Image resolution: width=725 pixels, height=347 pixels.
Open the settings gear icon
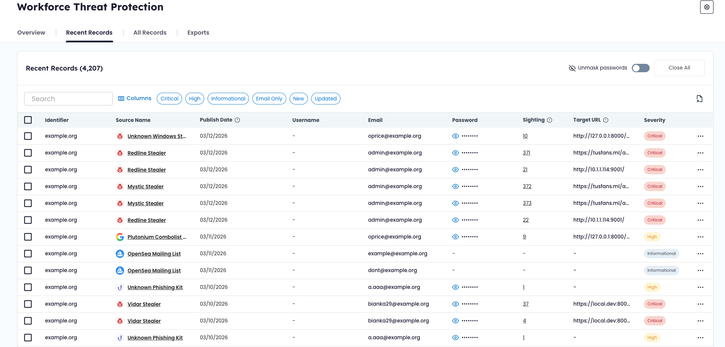706,7
